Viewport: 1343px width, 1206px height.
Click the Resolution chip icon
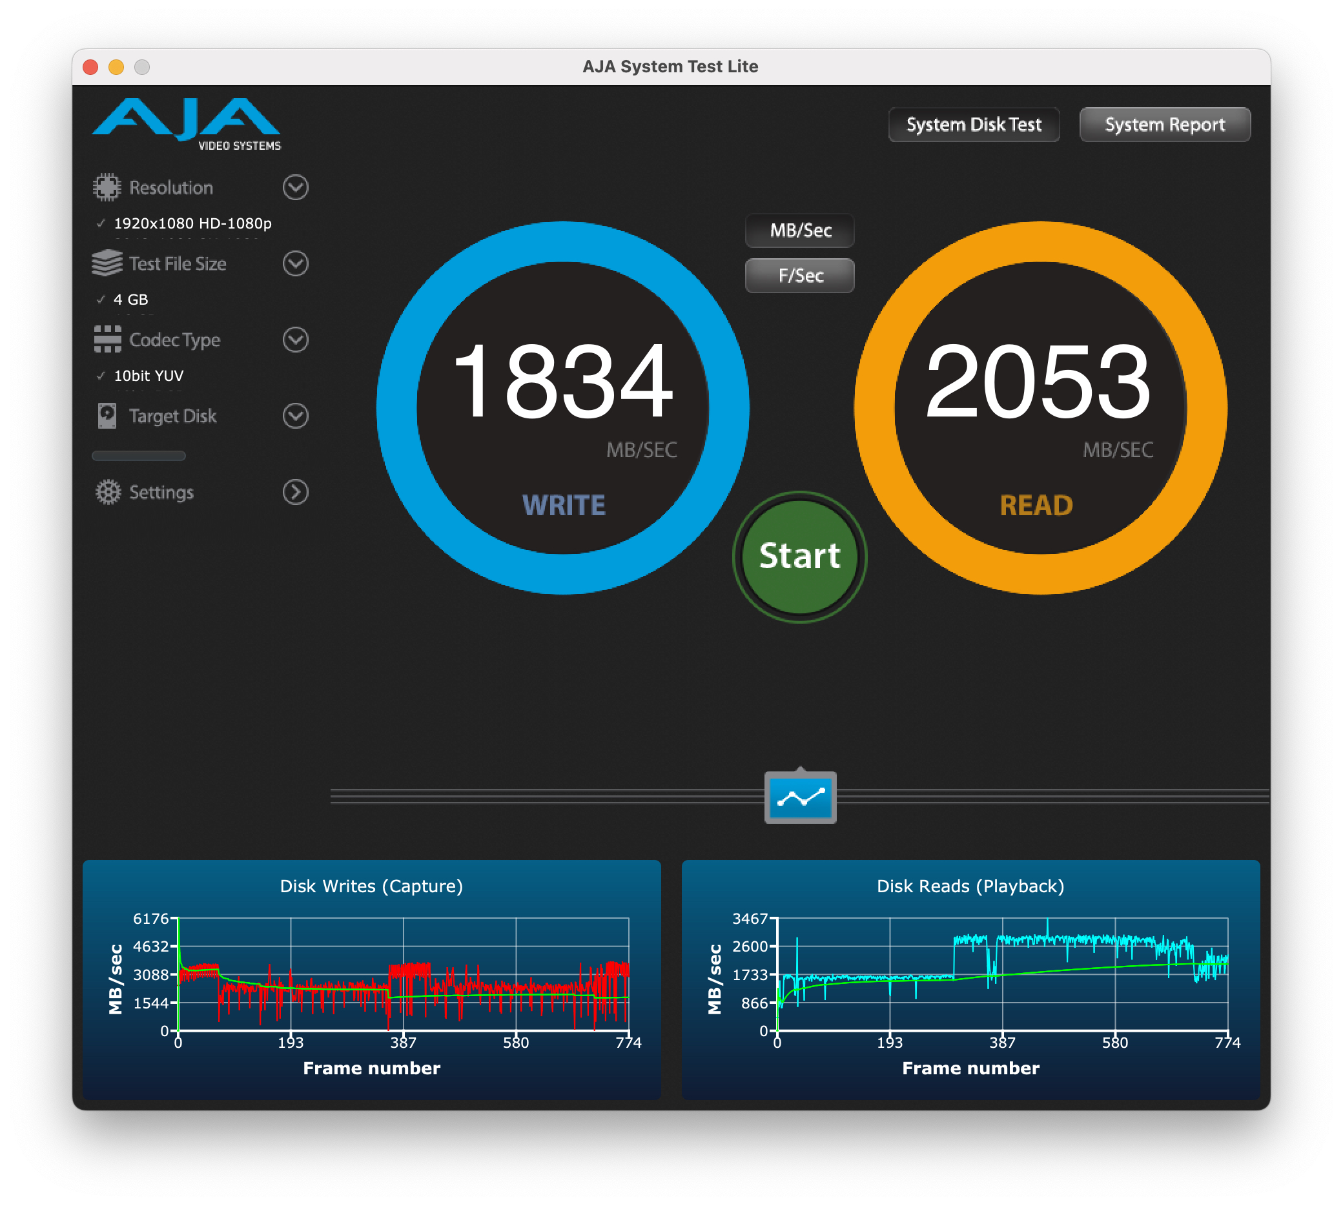click(x=107, y=187)
